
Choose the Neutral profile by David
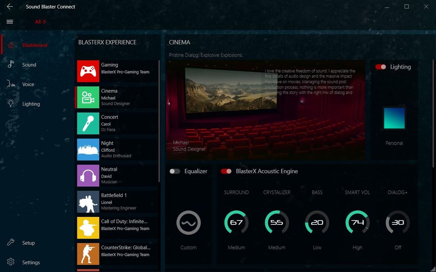(117, 175)
